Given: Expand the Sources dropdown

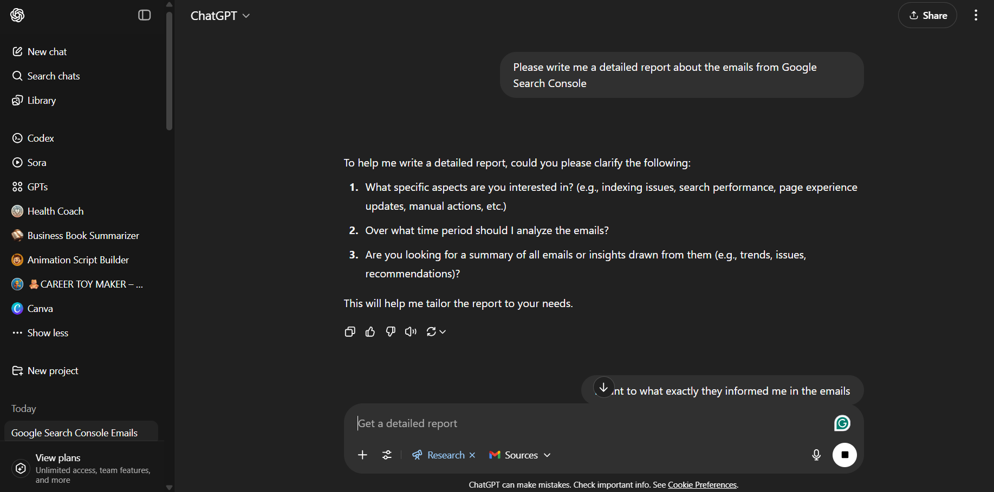Looking at the screenshot, I should tap(520, 455).
